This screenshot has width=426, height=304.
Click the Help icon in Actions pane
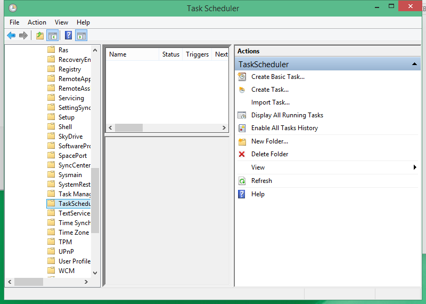point(242,194)
